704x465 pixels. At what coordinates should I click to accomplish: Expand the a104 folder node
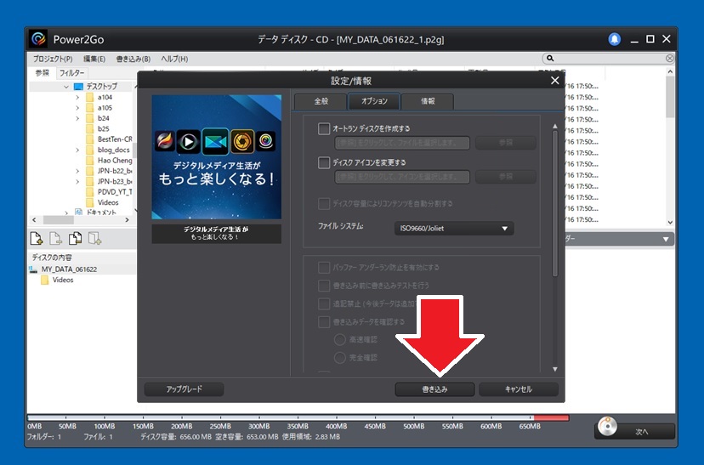(77, 98)
